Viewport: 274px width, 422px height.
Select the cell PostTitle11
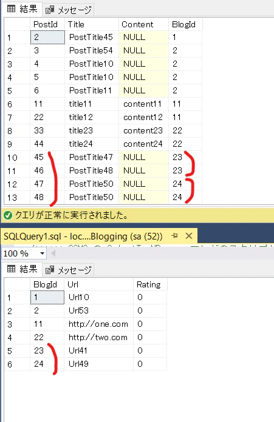[92, 90]
